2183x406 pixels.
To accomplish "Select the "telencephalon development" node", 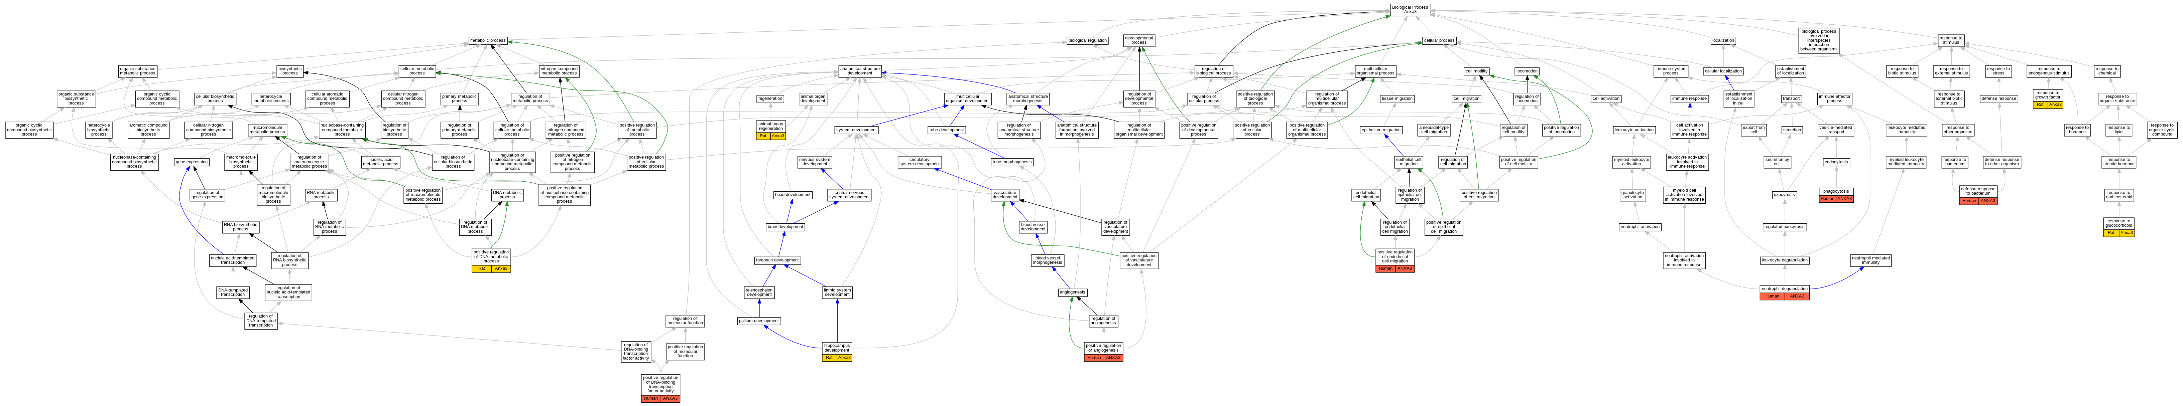I will 759,293.
